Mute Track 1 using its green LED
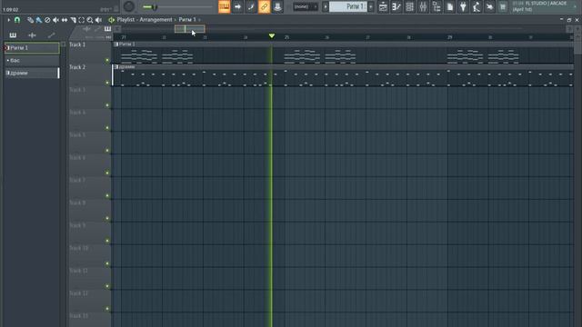 [107, 60]
